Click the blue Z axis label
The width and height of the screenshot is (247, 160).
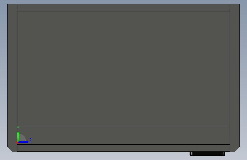point(30,140)
